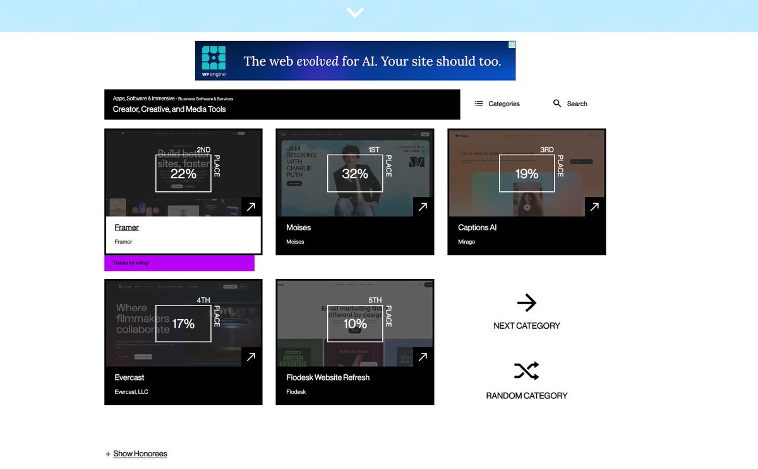Select the Evercast 17% vote box
The height and width of the screenshot is (469, 758).
[183, 323]
